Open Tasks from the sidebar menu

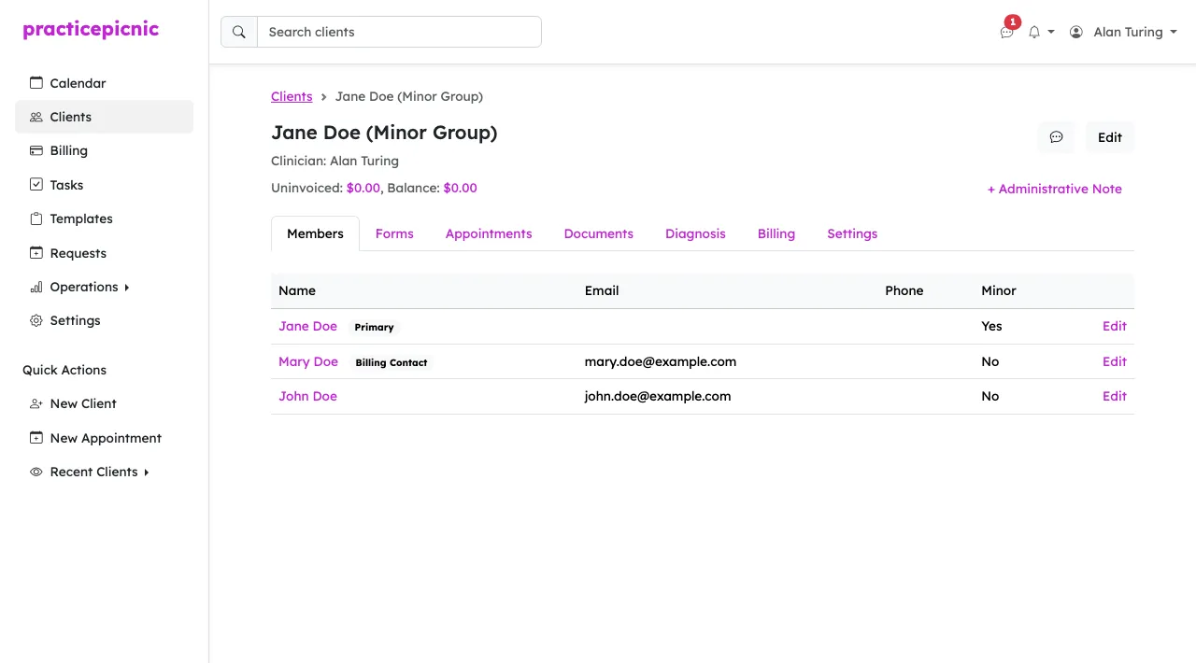pyautogui.click(x=104, y=185)
